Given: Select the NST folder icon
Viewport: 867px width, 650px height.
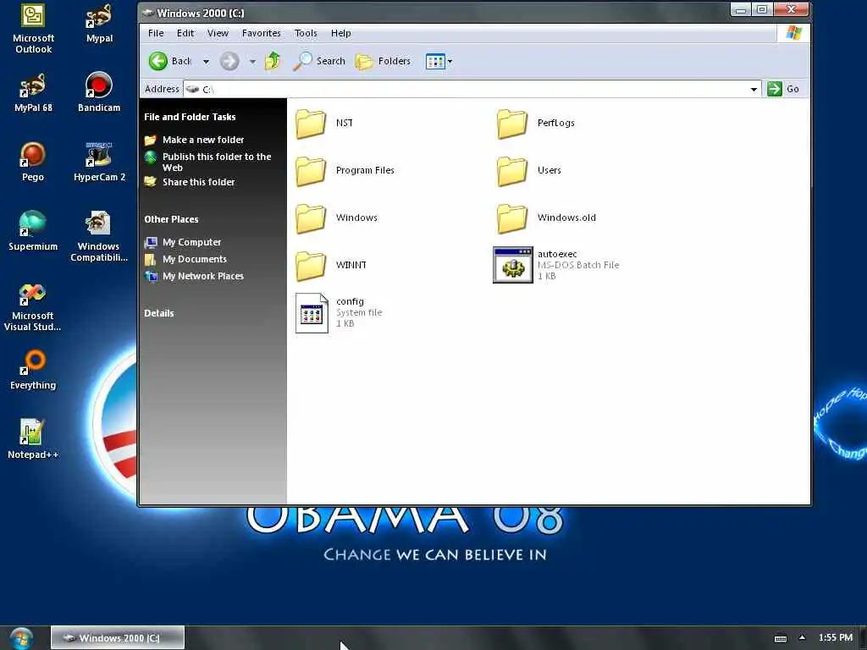Looking at the screenshot, I should [x=311, y=124].
